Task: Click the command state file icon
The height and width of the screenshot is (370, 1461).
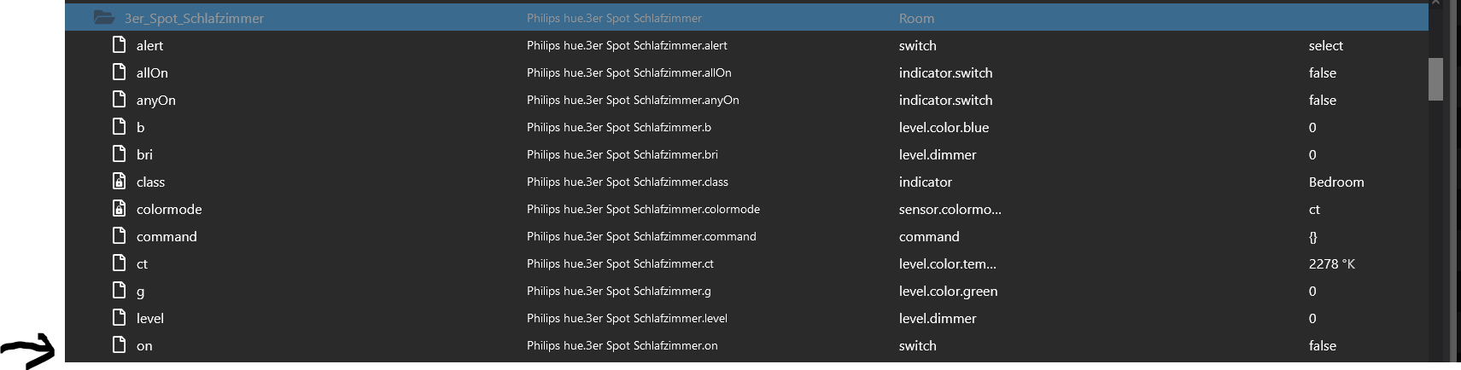Action: [120, 235]
